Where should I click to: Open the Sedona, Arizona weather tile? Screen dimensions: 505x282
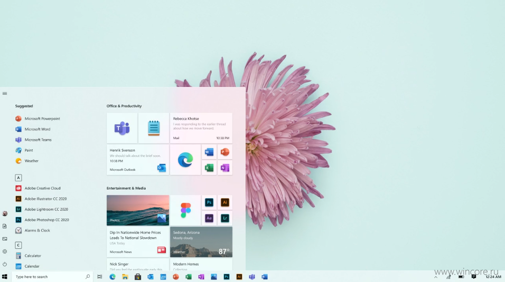click(201, 242)
